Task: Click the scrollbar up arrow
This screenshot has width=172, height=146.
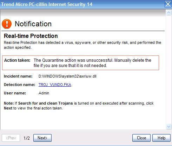Action: pyautogui.click(x=168, y=13)
